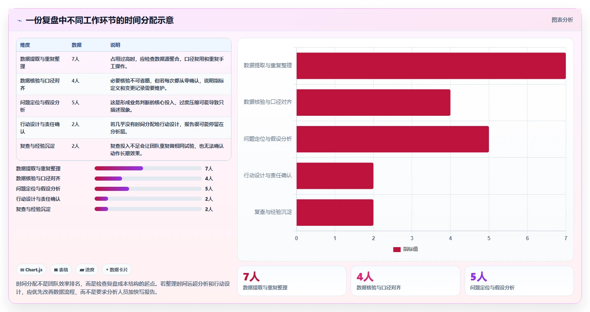Select the 表格 tag chip
The image size is (590, 312).
pyautogui.click(x=61, y=270)
